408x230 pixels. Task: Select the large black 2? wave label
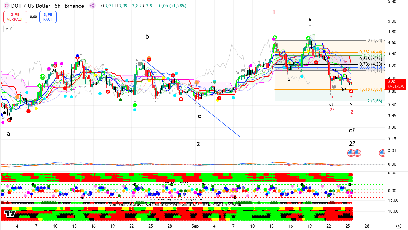point(352,143)
